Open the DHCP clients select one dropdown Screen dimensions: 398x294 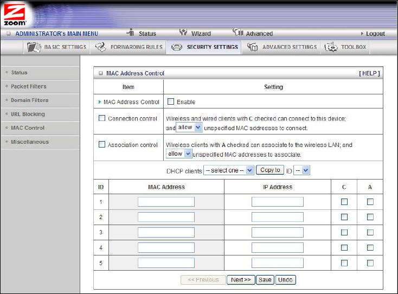pyautogui.click(x=228, y=170)
